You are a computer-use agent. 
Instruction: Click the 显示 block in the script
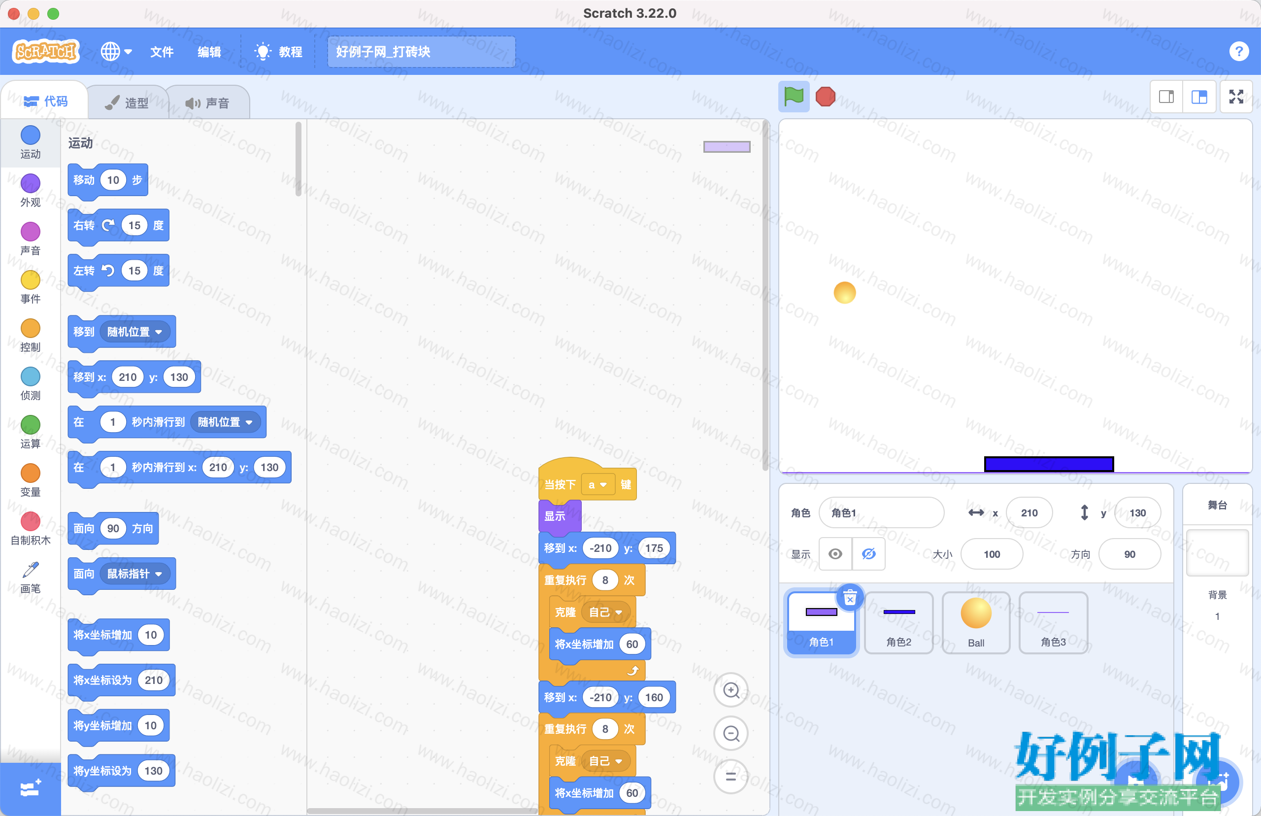pos(559,515)
